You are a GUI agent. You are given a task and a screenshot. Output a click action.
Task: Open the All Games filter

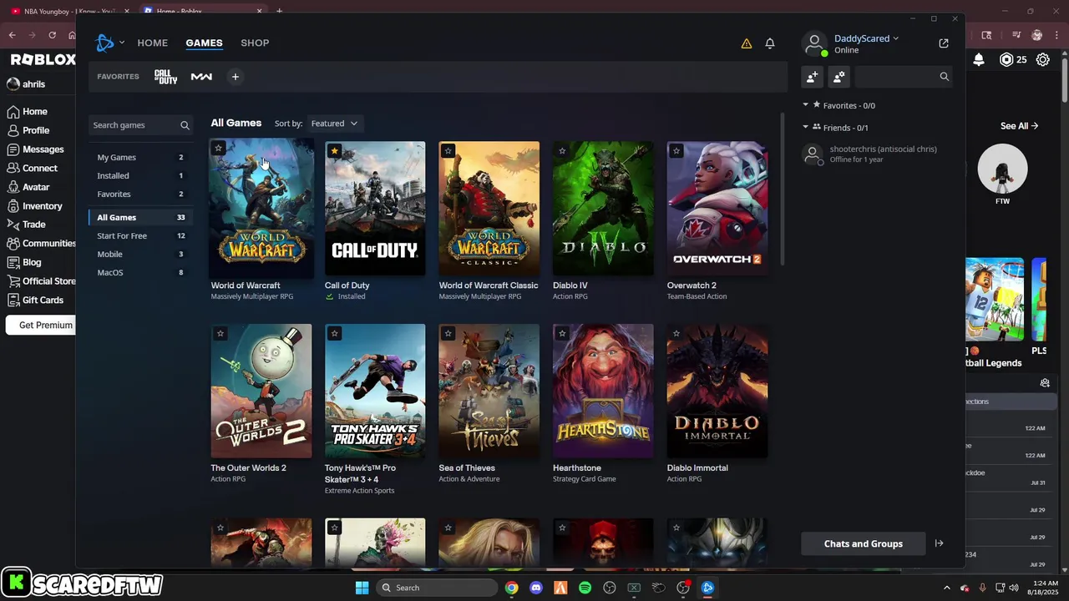point(140,217)
